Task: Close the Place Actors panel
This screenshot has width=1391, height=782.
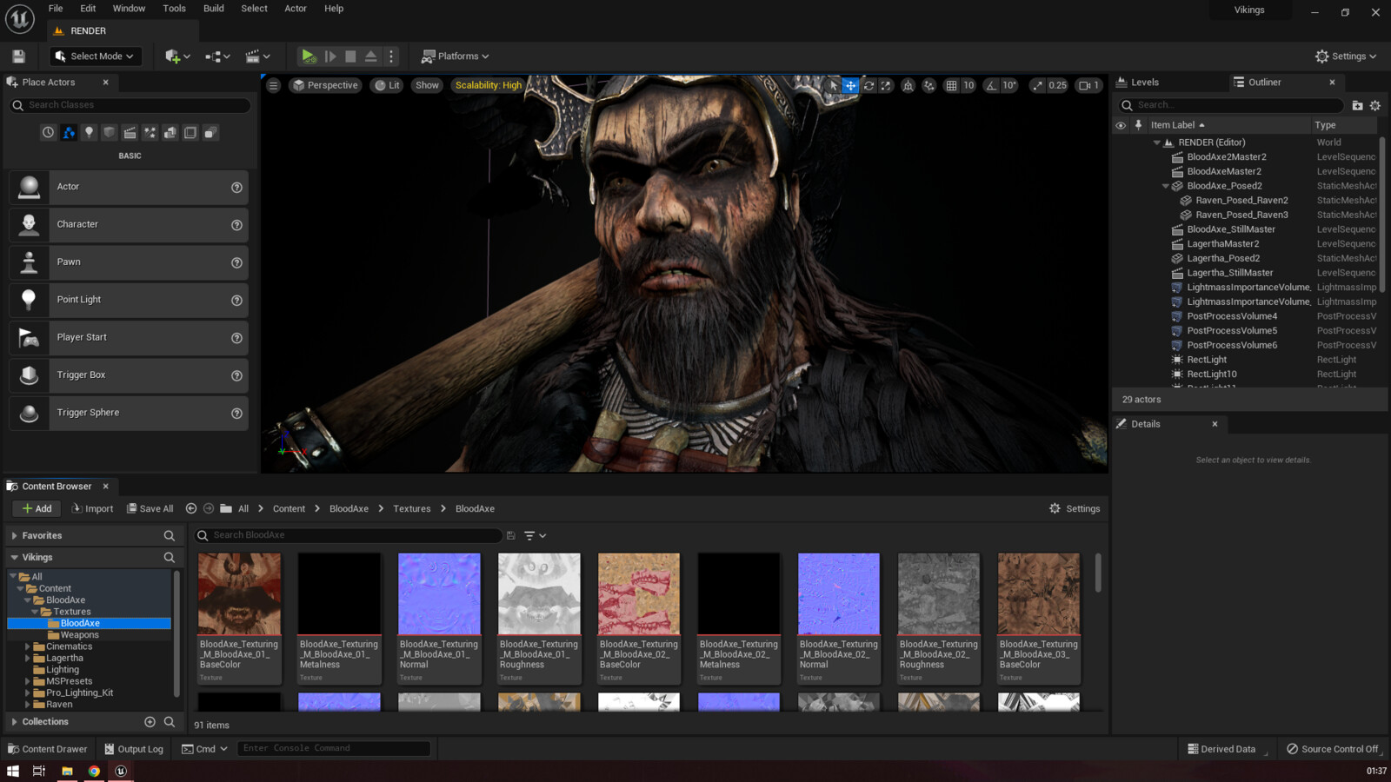Action: click(105, 83)
